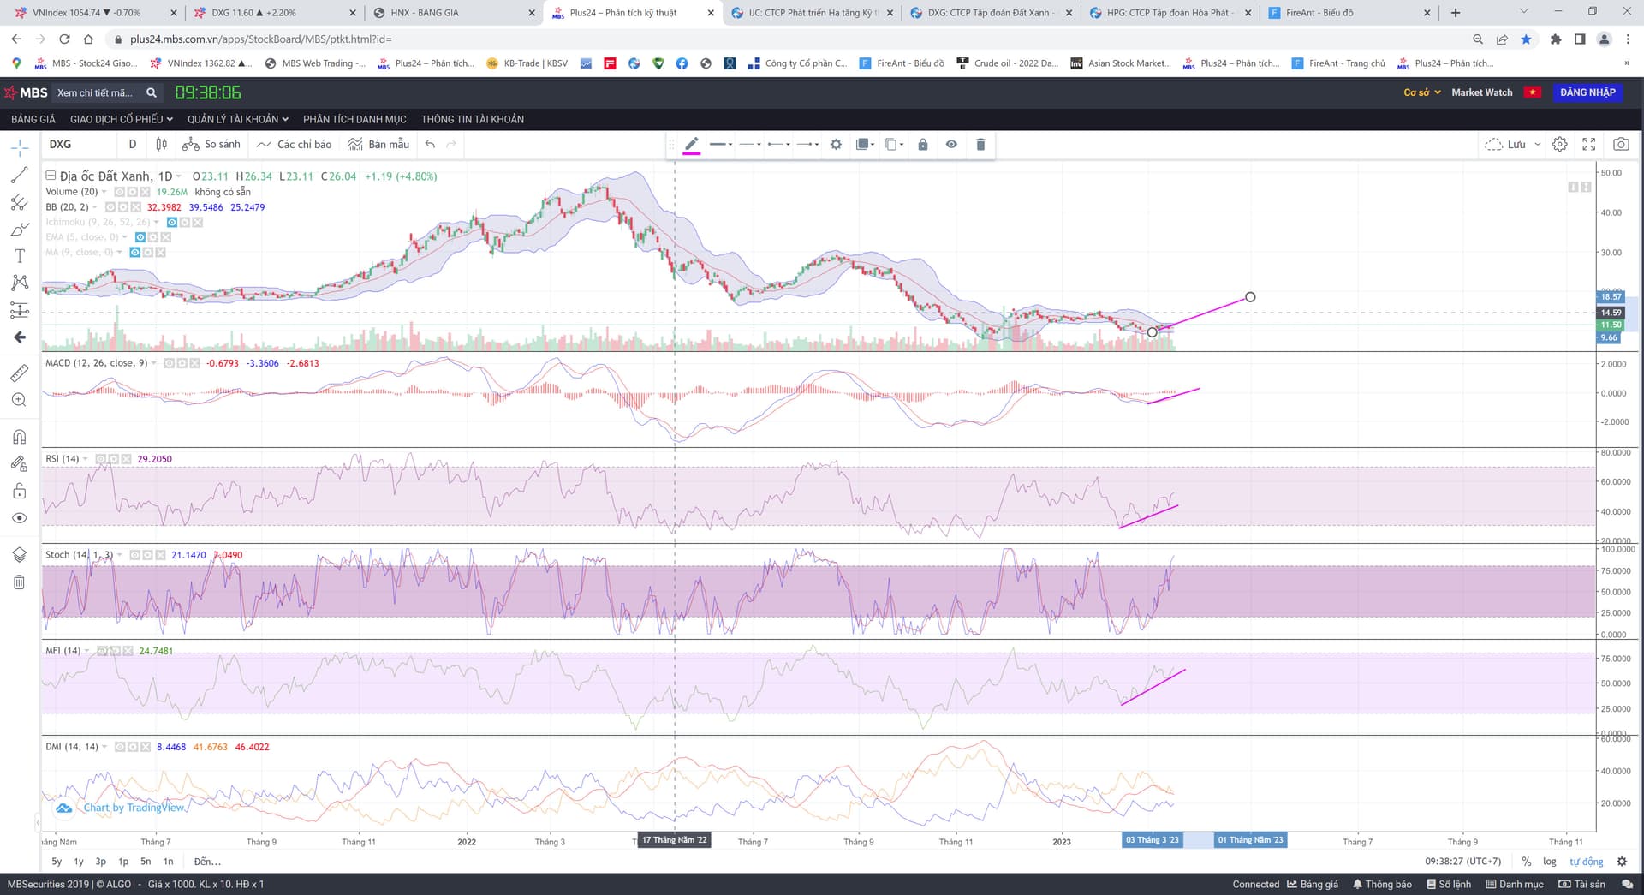Take a chart snapshot with camera icon
This screenshot has height=895, width=1644.
(1621, 145)
